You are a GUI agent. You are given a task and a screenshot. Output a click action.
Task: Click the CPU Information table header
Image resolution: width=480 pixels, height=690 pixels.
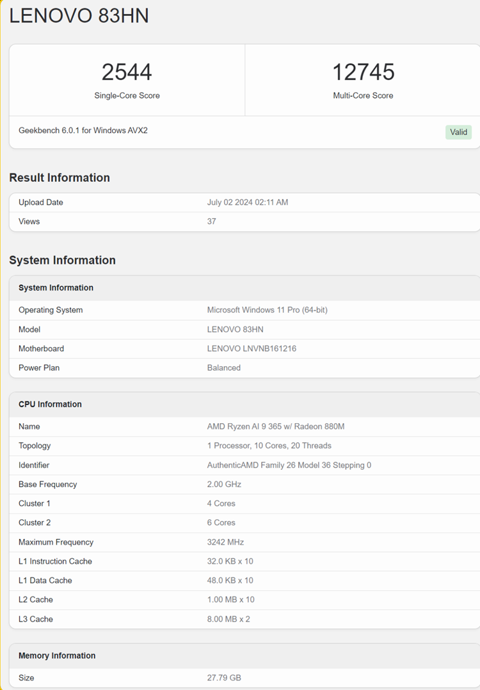[x=50, y=405]
